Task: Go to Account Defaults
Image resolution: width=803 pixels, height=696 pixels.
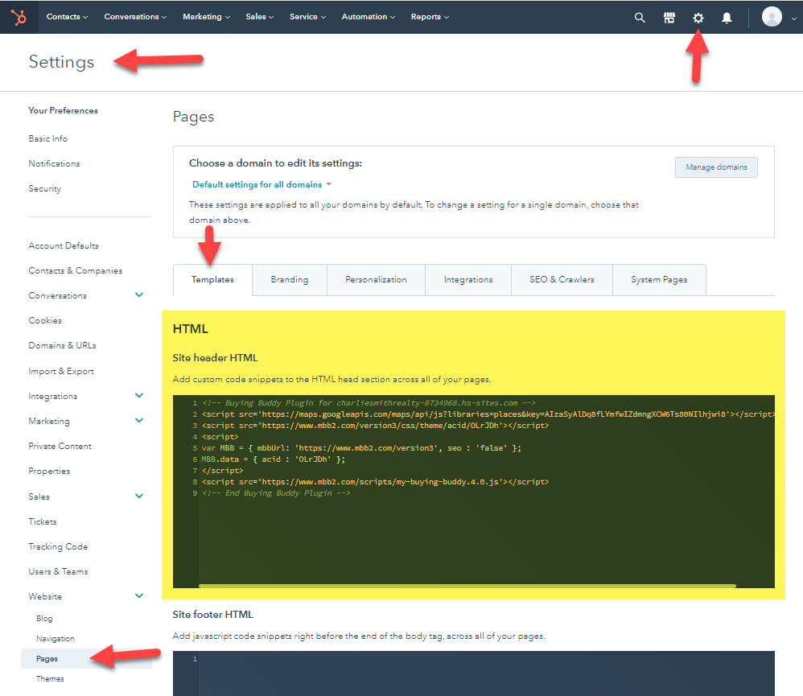Action: (64, 246)
